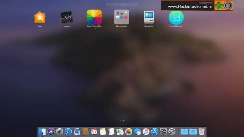Open the Applications folder stack in Dock
Screen dimensions: 244x137
click(x=184, y=132)
